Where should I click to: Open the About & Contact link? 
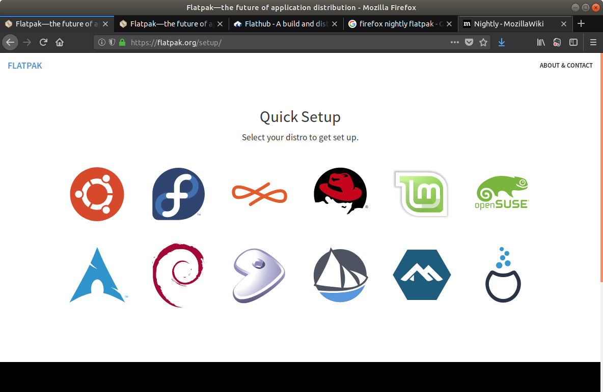(566, 66)
